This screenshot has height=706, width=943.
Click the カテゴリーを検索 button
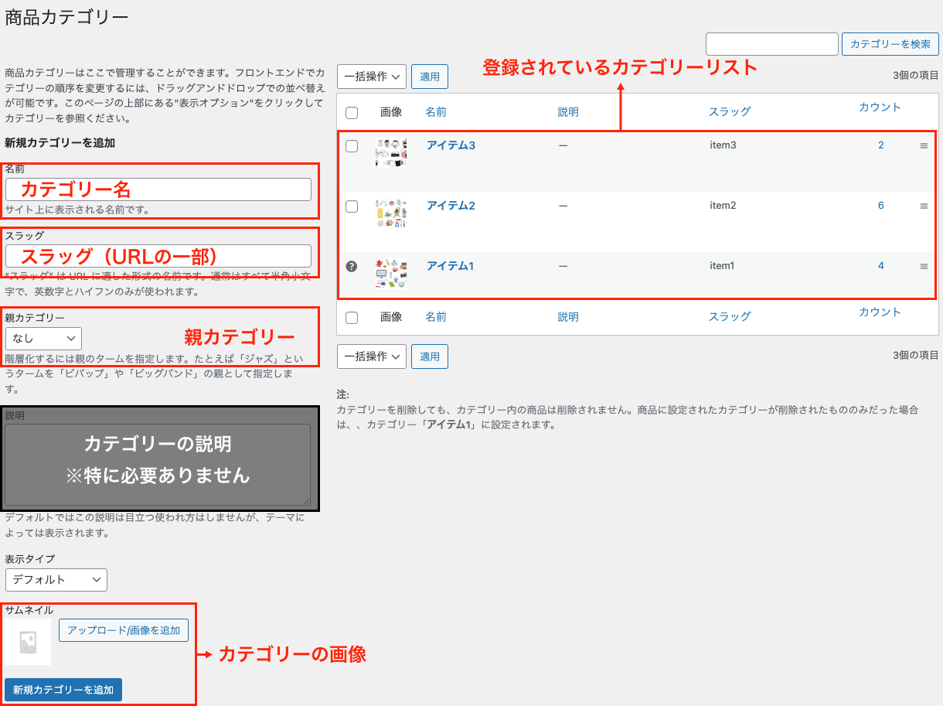[890, 44]
